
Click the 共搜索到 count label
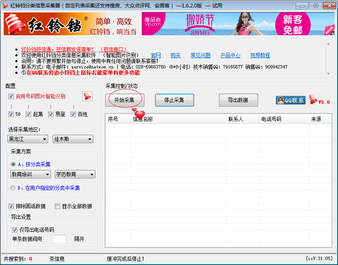coord(15,259)
